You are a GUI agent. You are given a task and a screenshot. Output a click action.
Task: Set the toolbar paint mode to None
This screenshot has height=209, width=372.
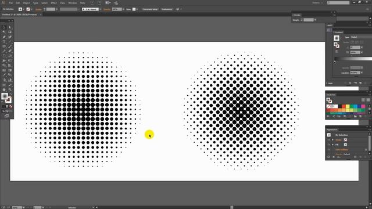click(x=10, y=106)
